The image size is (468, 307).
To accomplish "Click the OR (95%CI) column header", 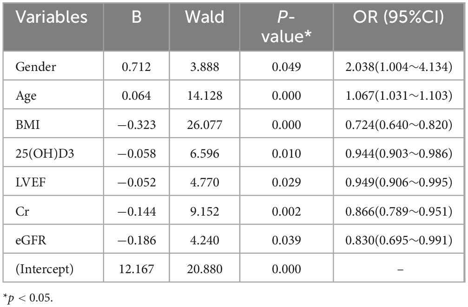I will tap(400, 17).
